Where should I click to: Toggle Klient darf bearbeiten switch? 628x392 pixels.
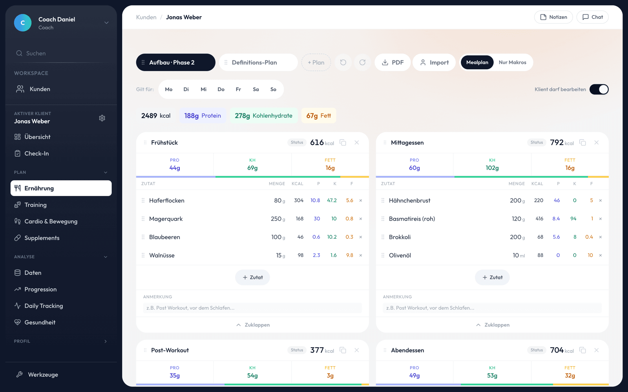click(599, 89)
